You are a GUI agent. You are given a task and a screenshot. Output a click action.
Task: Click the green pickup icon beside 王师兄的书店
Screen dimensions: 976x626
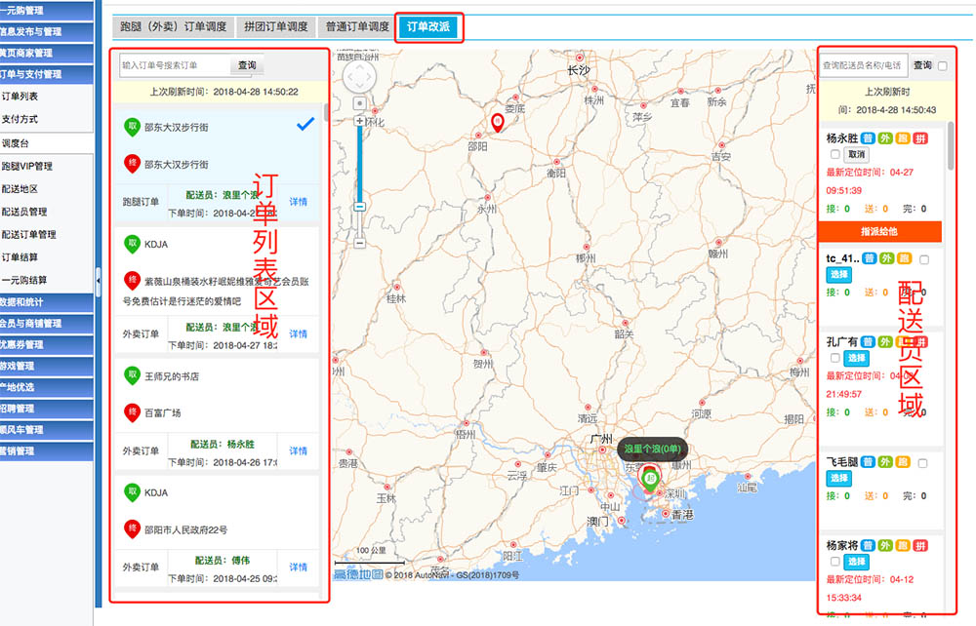(131, 375)
